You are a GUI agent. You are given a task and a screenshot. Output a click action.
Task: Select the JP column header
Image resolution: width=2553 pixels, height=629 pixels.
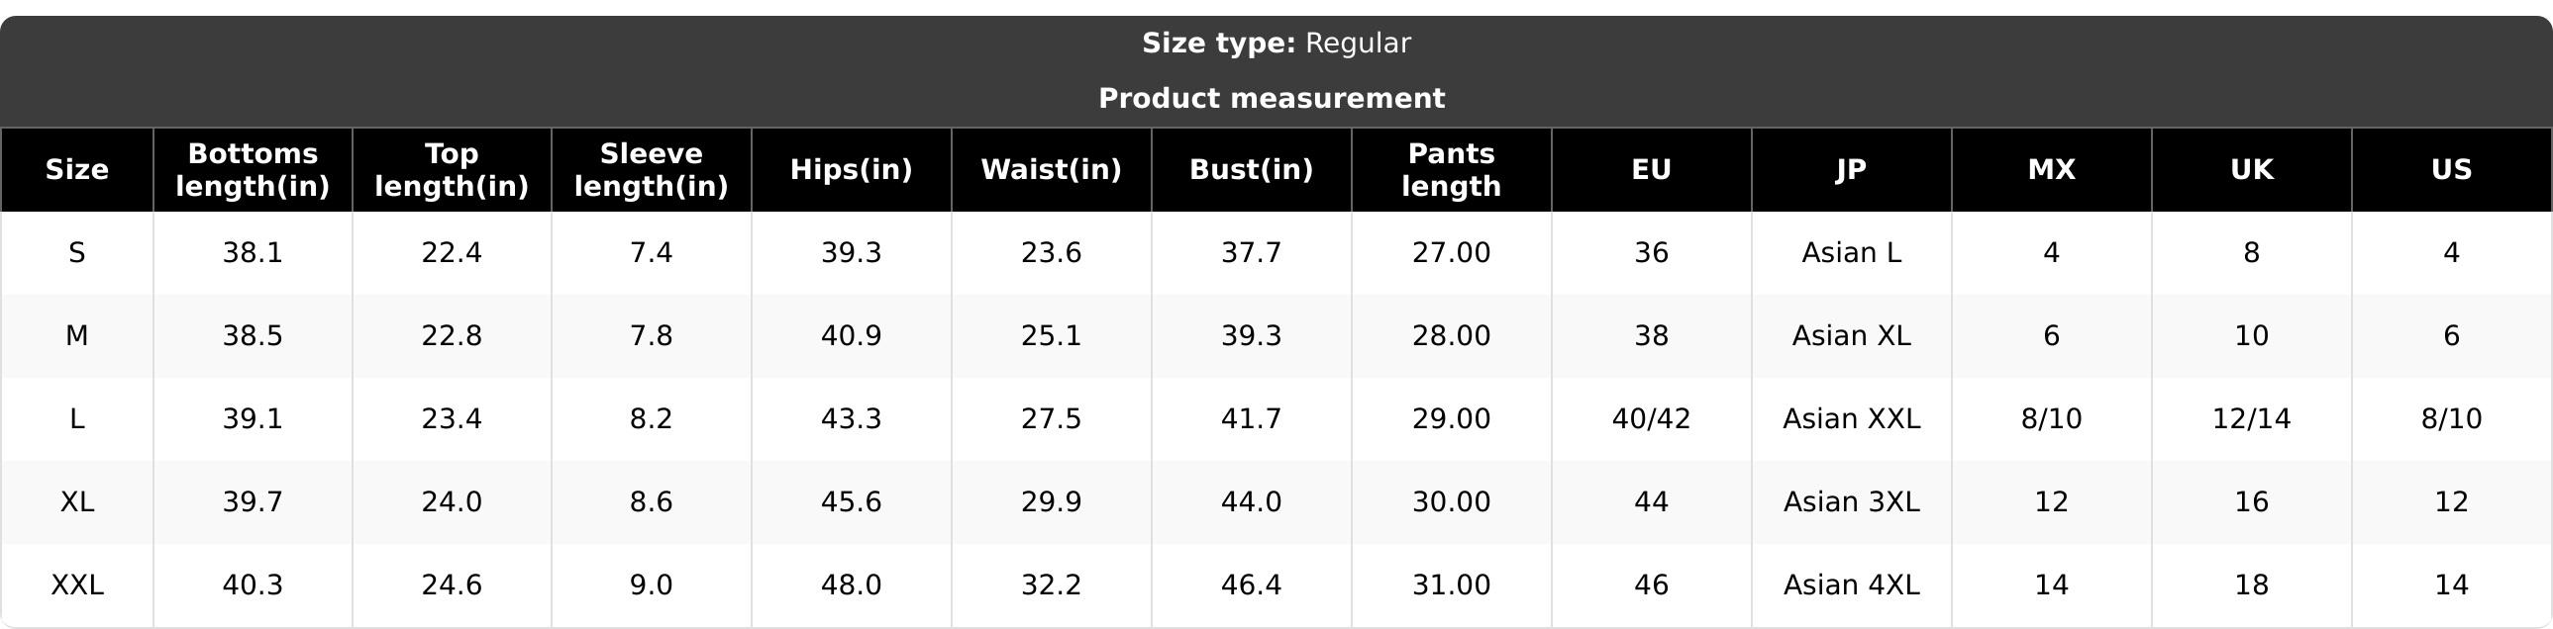click(1851, 169)
